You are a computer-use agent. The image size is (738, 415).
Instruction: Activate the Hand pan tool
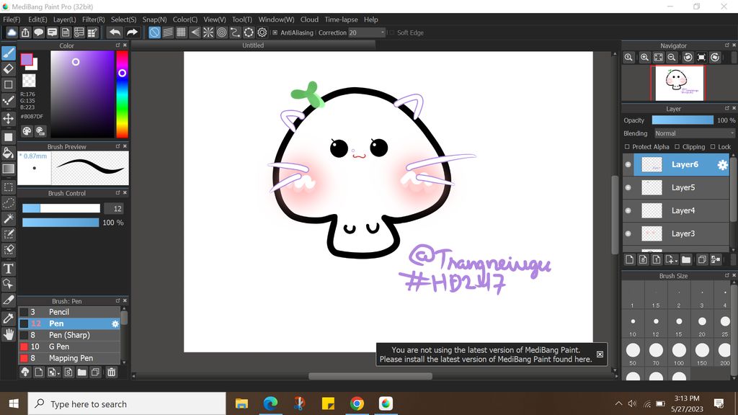point(9,334)
